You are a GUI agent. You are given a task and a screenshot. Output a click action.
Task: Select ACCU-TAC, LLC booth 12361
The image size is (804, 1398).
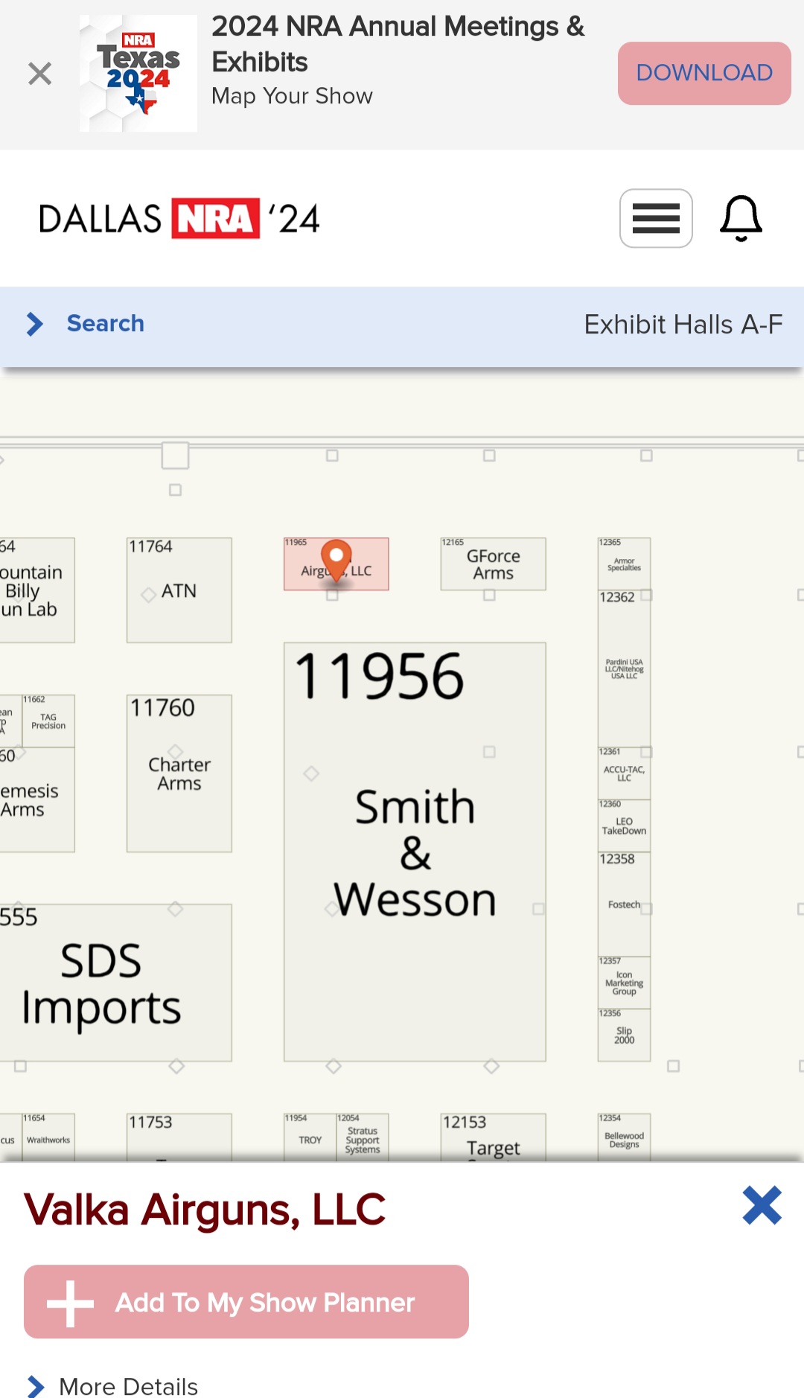tap(624, 773)
